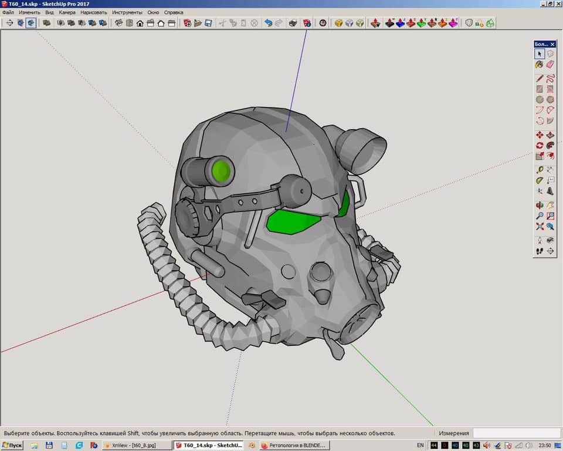This screenshot has width=563, height=451.
Task: Select the arrow Select tool
Action: [x=540, y=54]
